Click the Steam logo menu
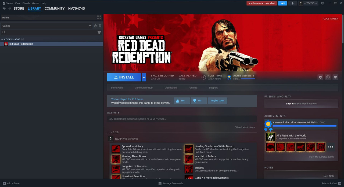 (8, 3)
